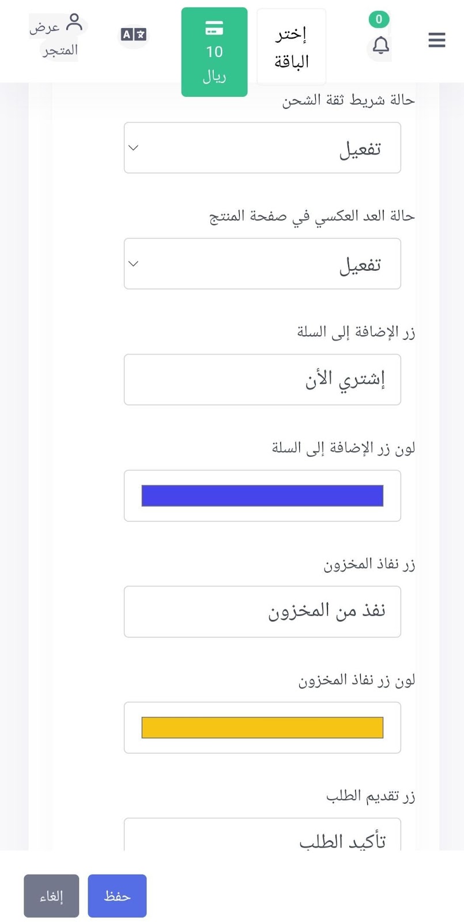The width and height of the screenshot is (464, 922).
Task: Expand the حالة العد العكسي dropdown
Action: point(262,263)
